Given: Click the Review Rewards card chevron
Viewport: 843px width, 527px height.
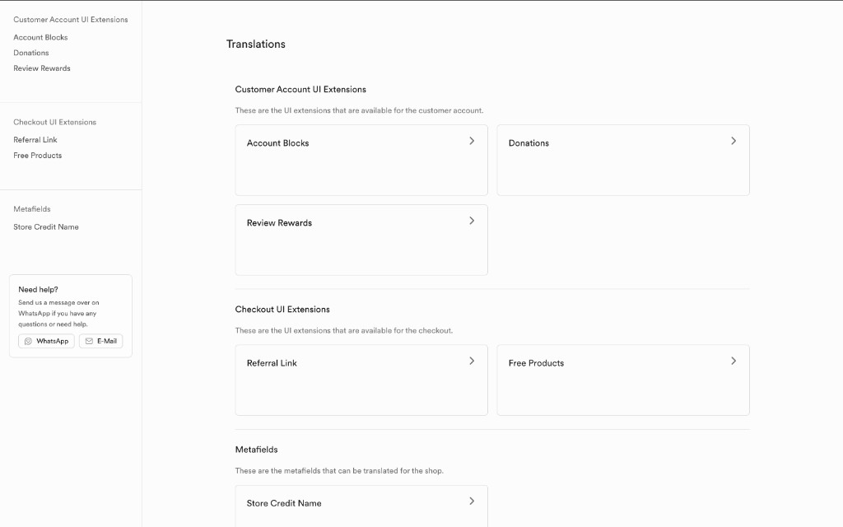Looking at the screenshot, I should coord(472,221).
